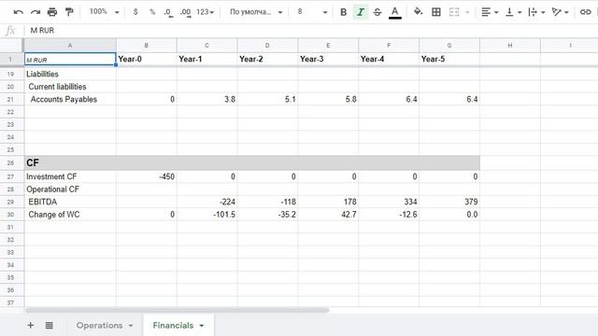Select the Investment CF label cell
Viewport: 598px width, 336px height.
(70, 176)
